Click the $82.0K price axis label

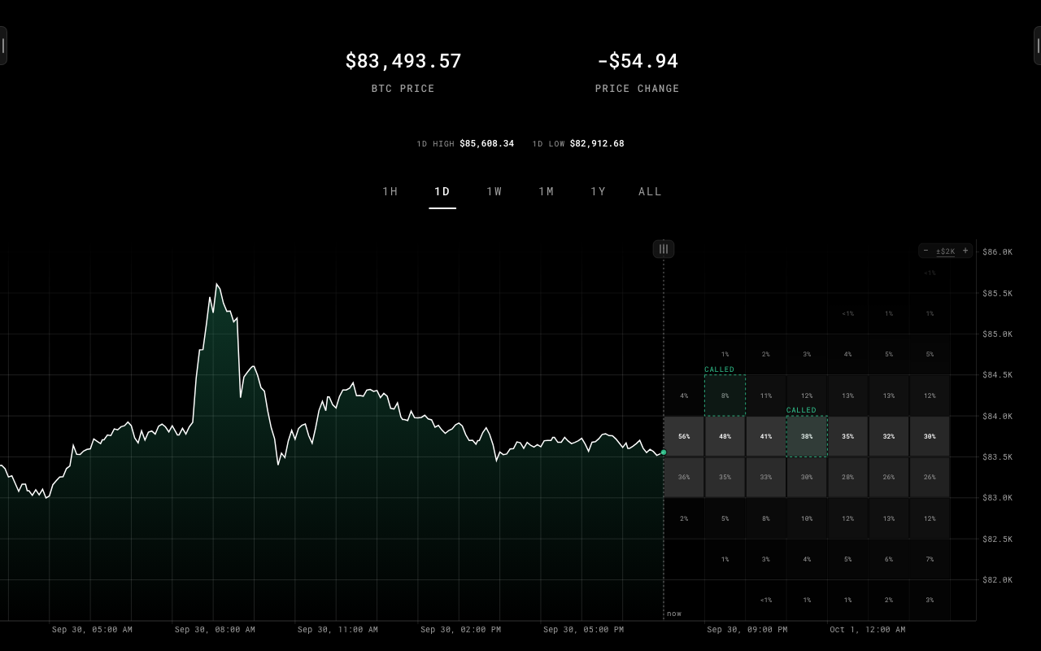998,579
